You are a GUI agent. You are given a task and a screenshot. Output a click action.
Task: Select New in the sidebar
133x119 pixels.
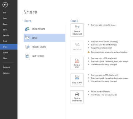tap(5, 18)
